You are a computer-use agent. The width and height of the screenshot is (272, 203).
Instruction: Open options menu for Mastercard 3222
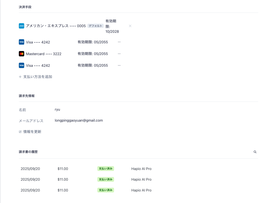coord(119,54)
